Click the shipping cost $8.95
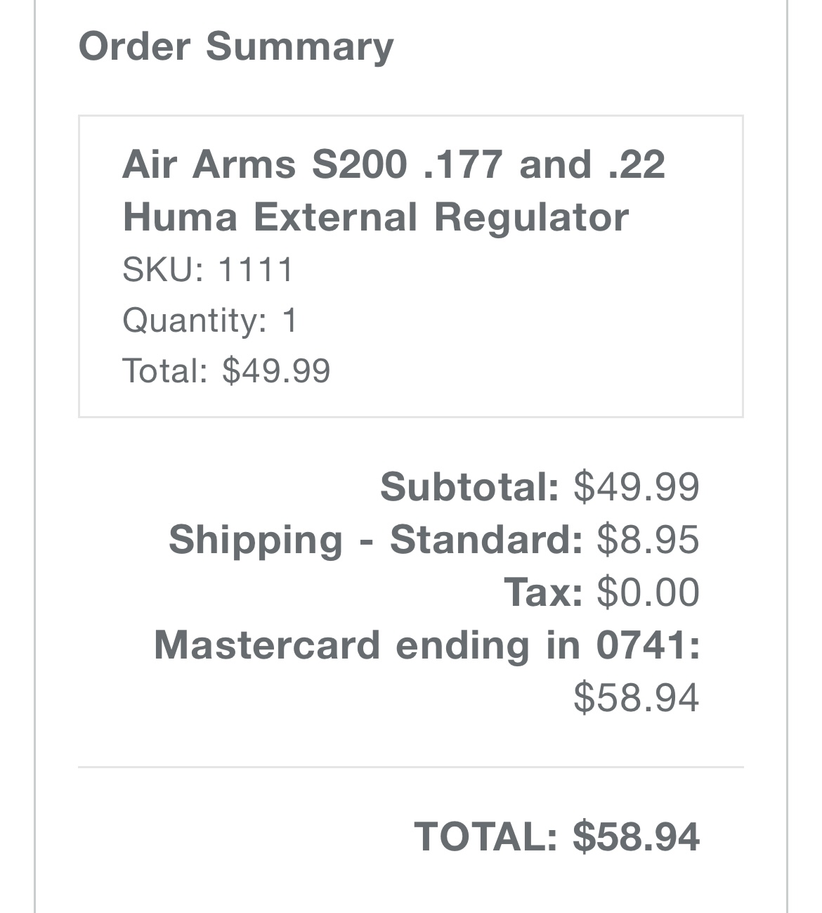 [x=648, y=540]
